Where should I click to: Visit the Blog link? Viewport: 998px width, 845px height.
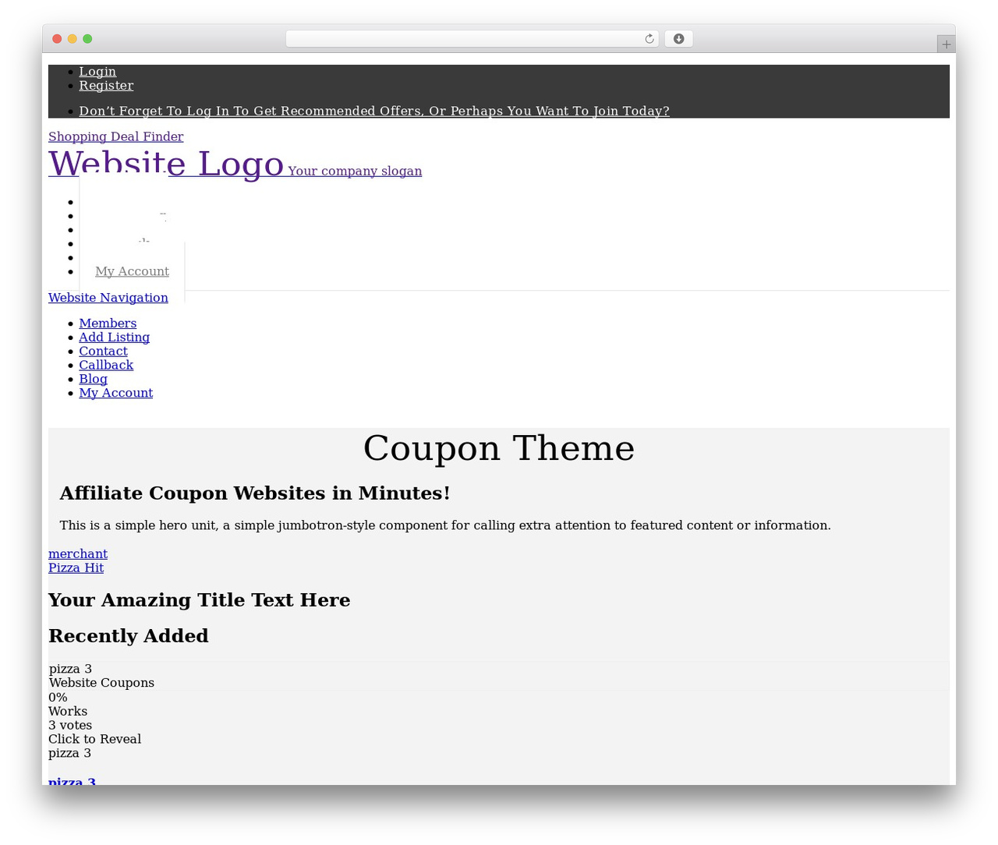pyautogui.click(x=93, y=380)
